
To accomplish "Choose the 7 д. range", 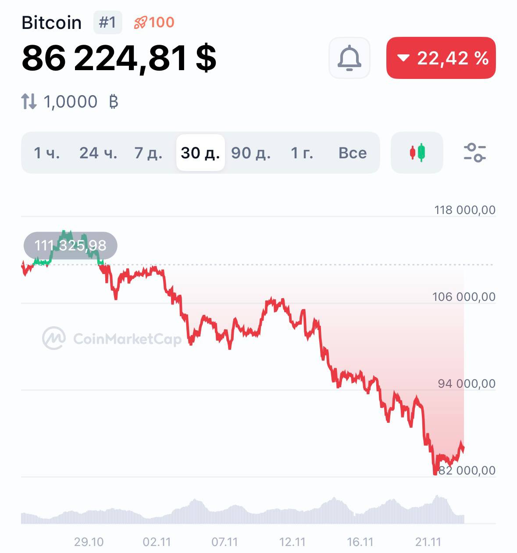I will click(x=148, y=153).
